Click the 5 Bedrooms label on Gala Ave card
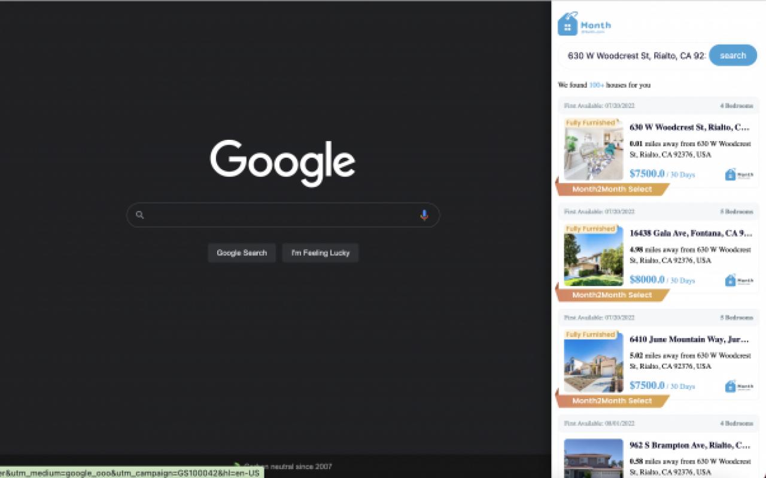 tap(737, 212)
